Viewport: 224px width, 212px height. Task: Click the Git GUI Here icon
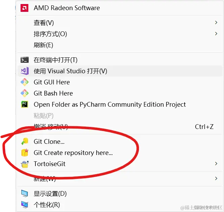[x=25, y=82]
